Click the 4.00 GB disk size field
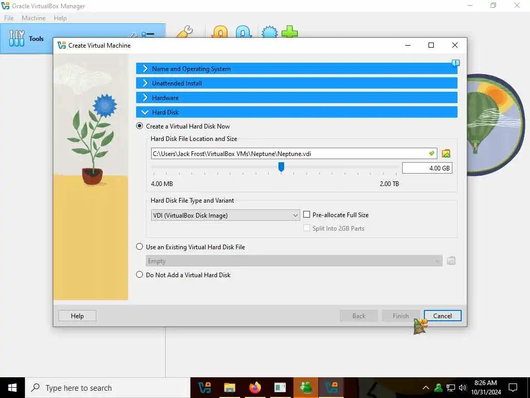This screenshot has height=398, width=530. click(427, 168)
